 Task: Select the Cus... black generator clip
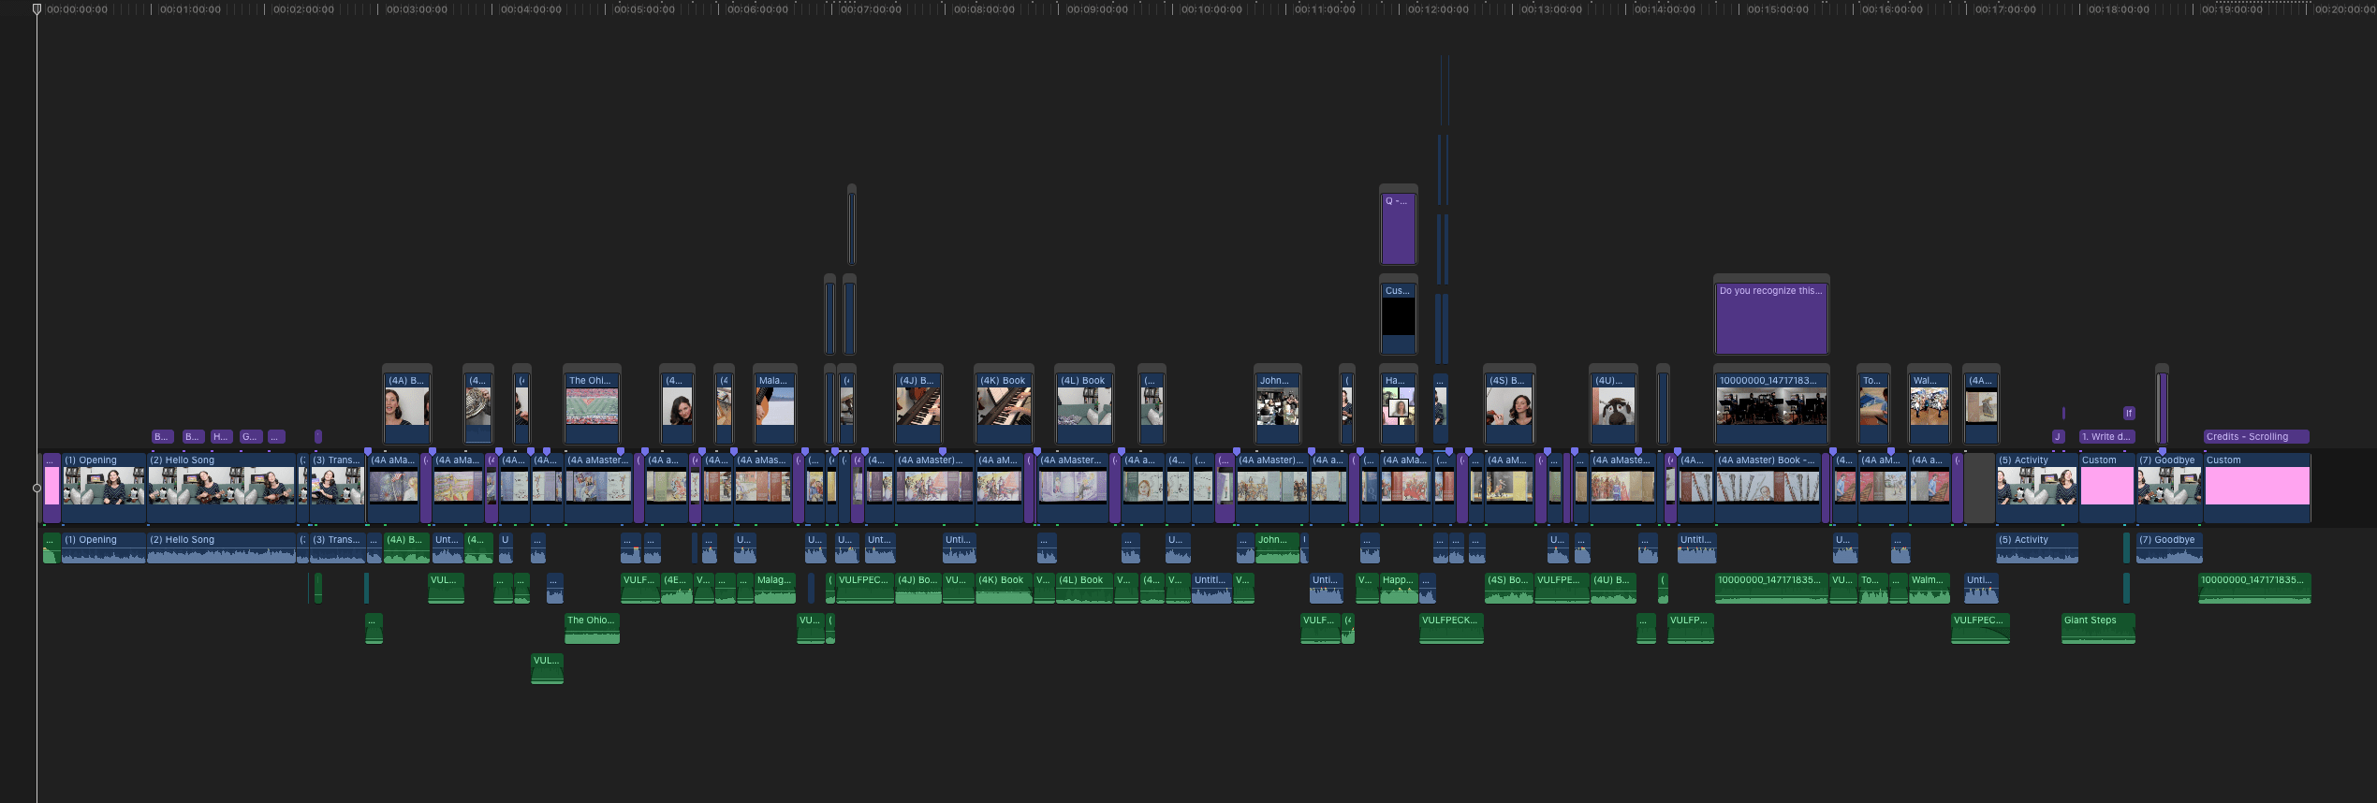point(1399,318)
